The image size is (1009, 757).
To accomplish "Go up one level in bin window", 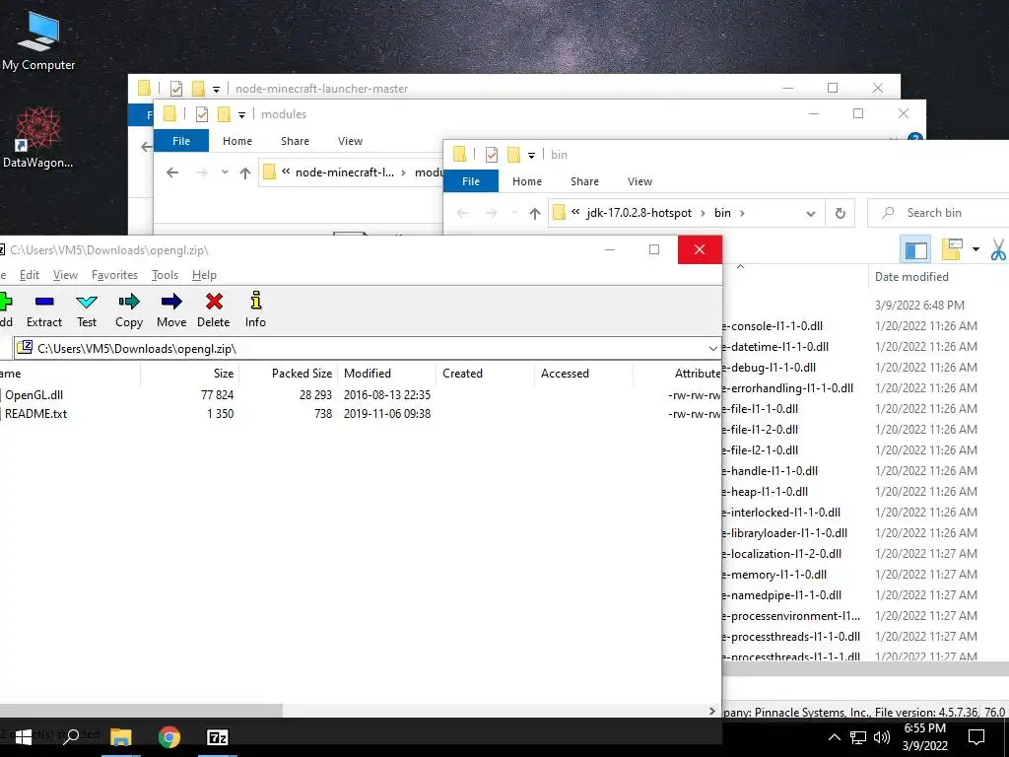I will [535, 213].
